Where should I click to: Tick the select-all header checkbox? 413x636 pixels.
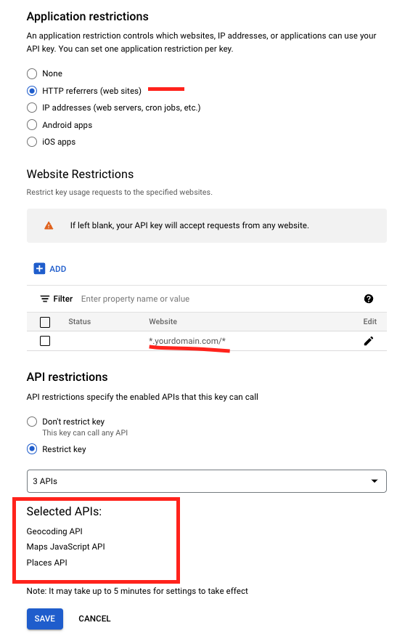point(45,322)
